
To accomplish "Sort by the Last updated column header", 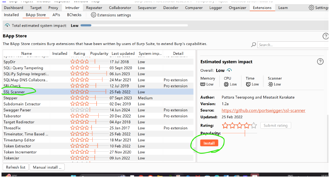I will point(123,53).
